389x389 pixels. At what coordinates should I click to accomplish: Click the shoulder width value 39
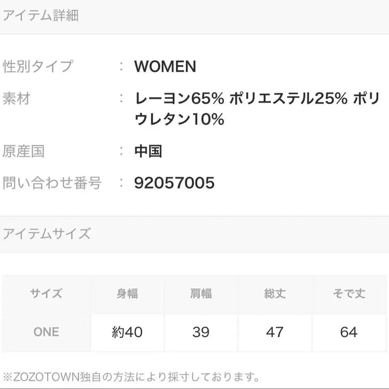click(x=201, y=332)
